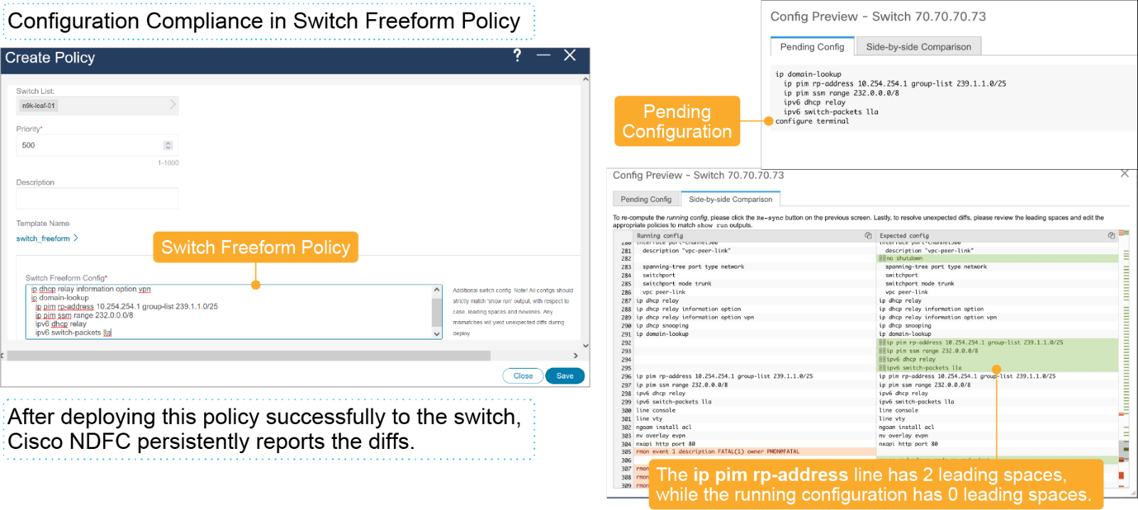This screenshot has width=1138, height=510.
Task: Copy the Running config pane contents
Action: [x=868, y=235]
